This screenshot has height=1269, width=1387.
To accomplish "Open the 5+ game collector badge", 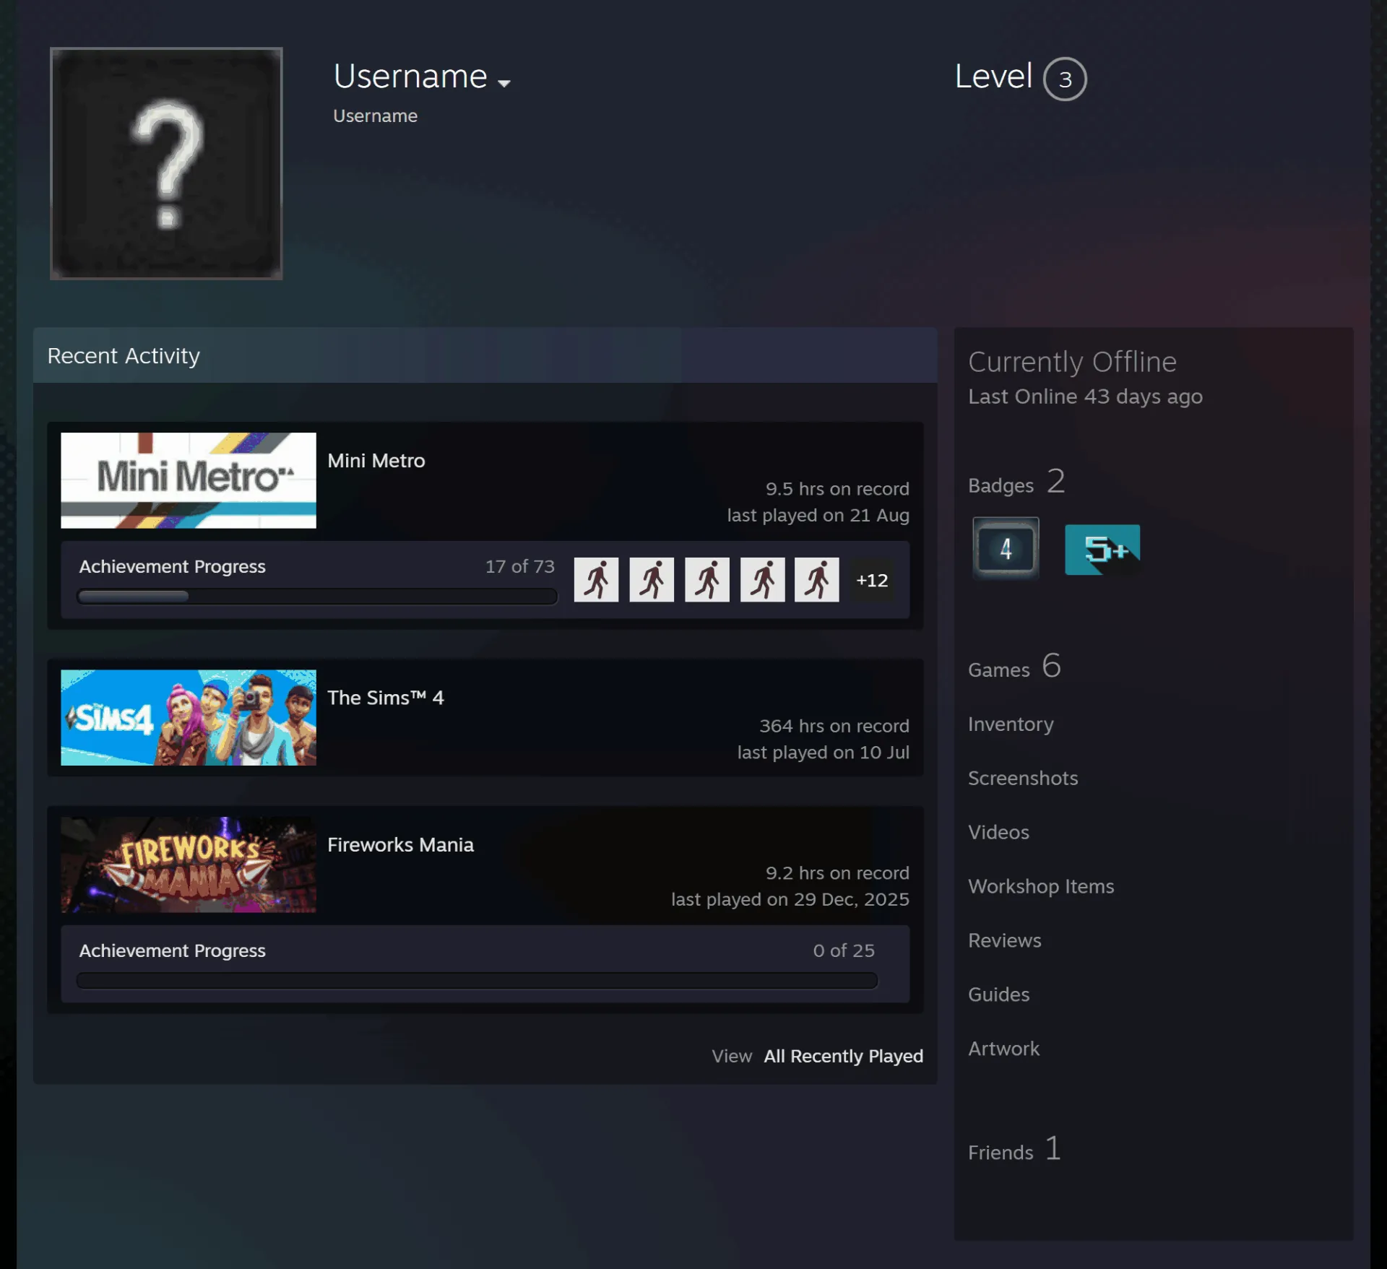I will point(1102,550).
